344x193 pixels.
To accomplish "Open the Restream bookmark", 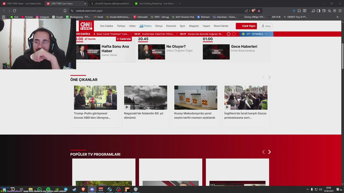I will [x=203, y=17].
